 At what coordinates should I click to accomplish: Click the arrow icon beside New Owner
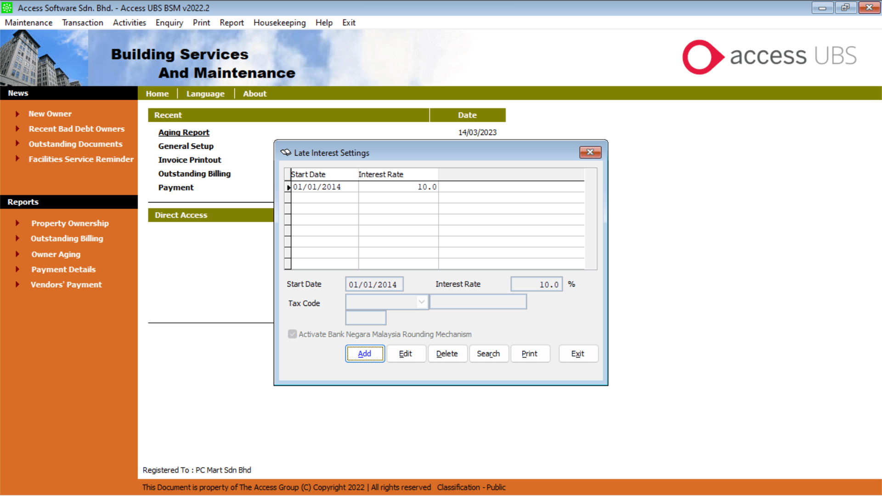pos(17,114)
